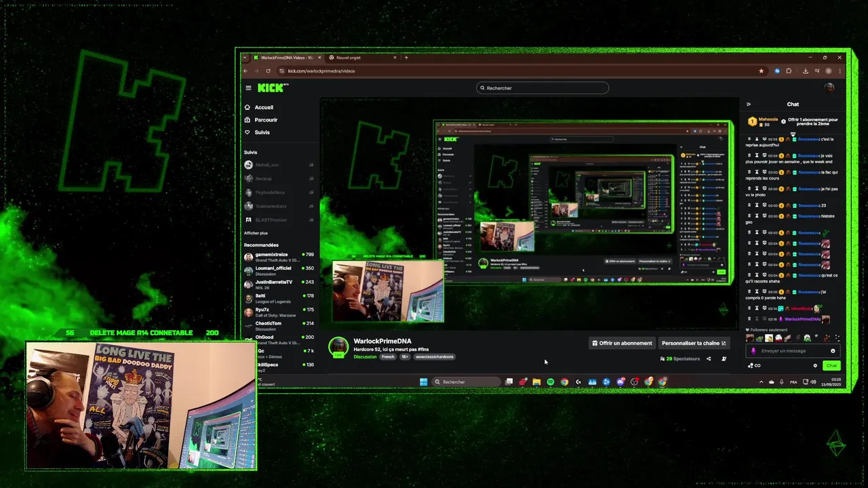Open recommended channel Balti
This screenshot has height=488, width=868.
pyautogui.click(x=279, y=298)
